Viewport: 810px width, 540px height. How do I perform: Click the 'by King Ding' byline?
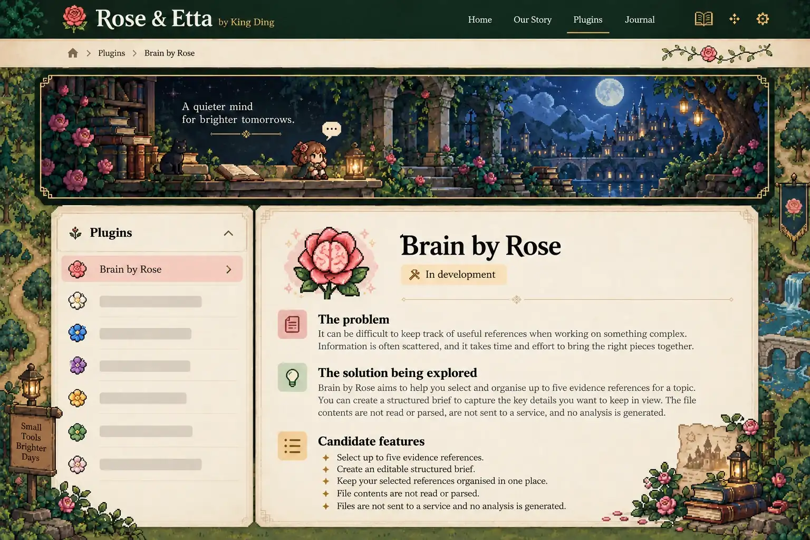[246, 22]
